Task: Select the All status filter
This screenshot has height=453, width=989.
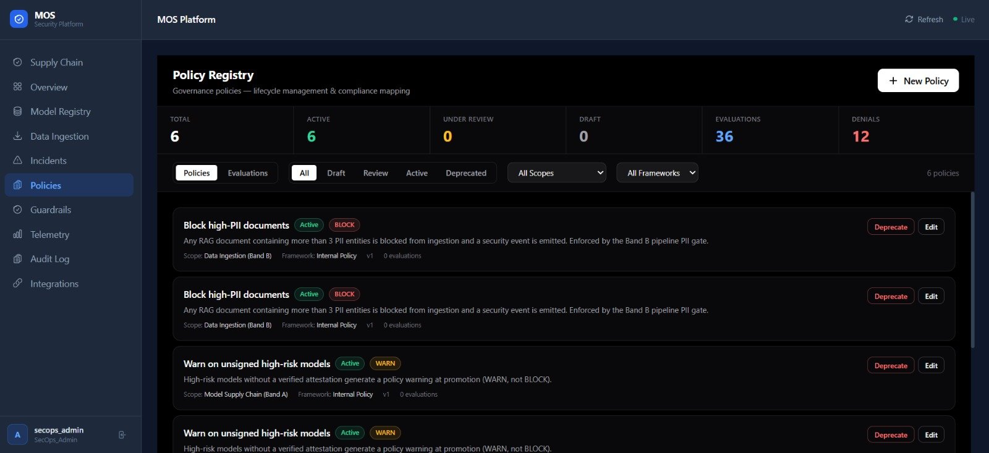Action: pos(304,173)
